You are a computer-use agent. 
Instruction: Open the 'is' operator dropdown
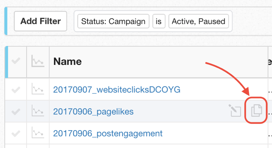(x=159, y=21)
